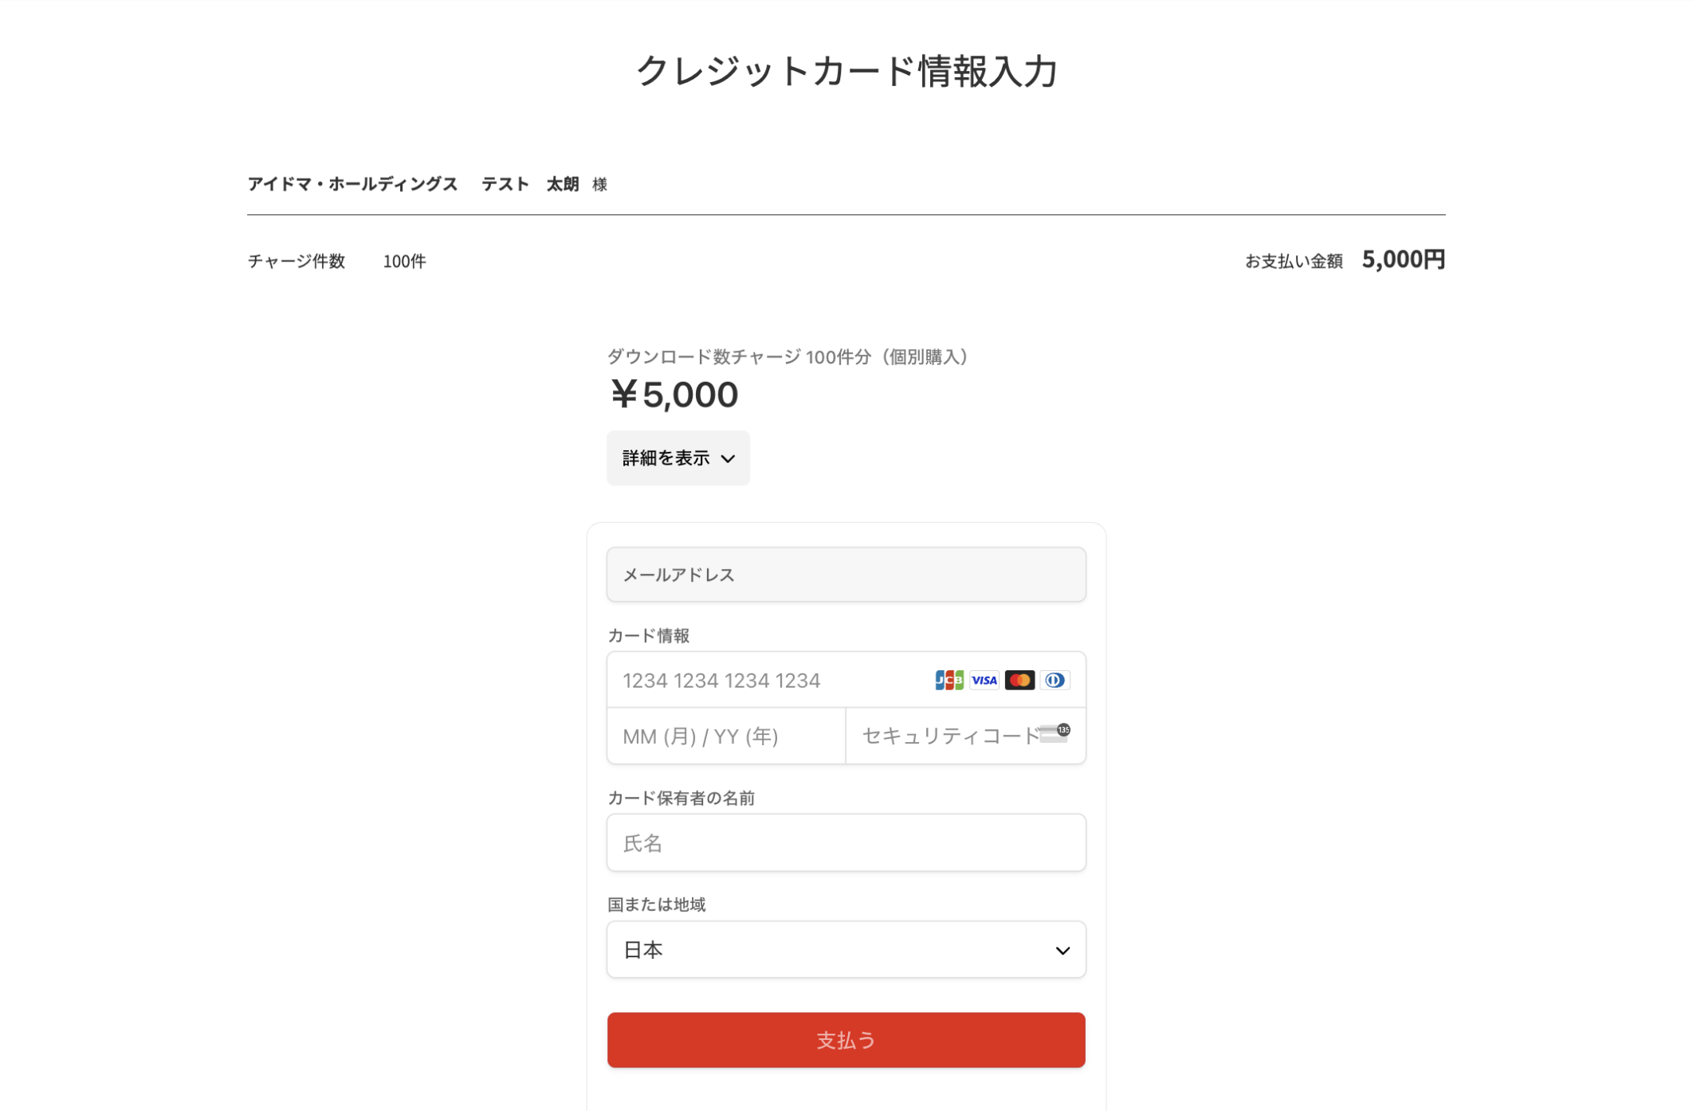Image resolution: width=1693 pixels, height=1111 pixels.
Task: Click the country dropdown arrow
Action: (1062, 950)
